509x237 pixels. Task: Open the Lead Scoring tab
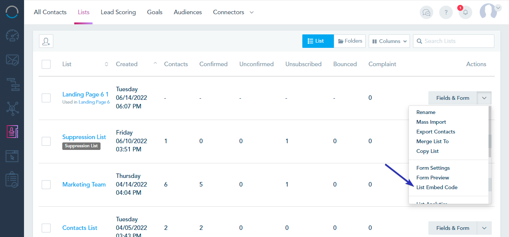[x=118, y=12]
